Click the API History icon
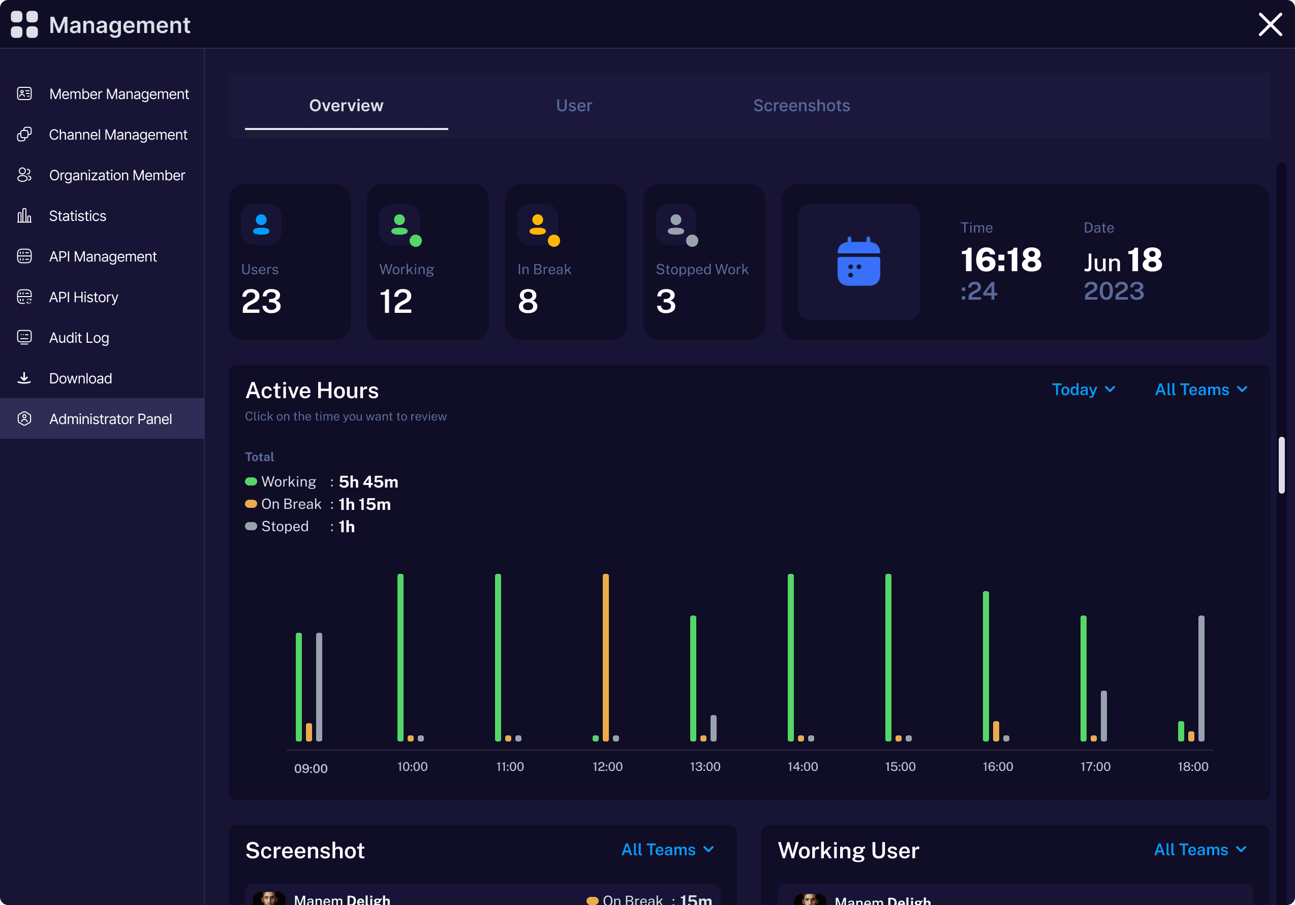The width and height of the screenshot is (1295, 905). [x=24, y=297]
